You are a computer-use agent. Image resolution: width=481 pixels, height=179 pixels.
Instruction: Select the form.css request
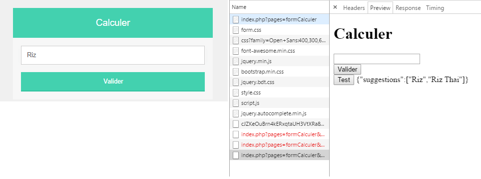coord(279,30)
